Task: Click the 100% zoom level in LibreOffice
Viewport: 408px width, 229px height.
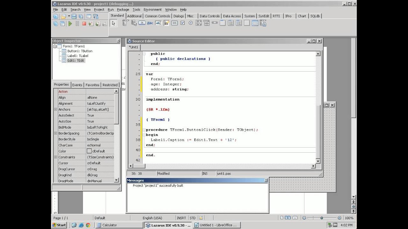Action: (349, 218)
